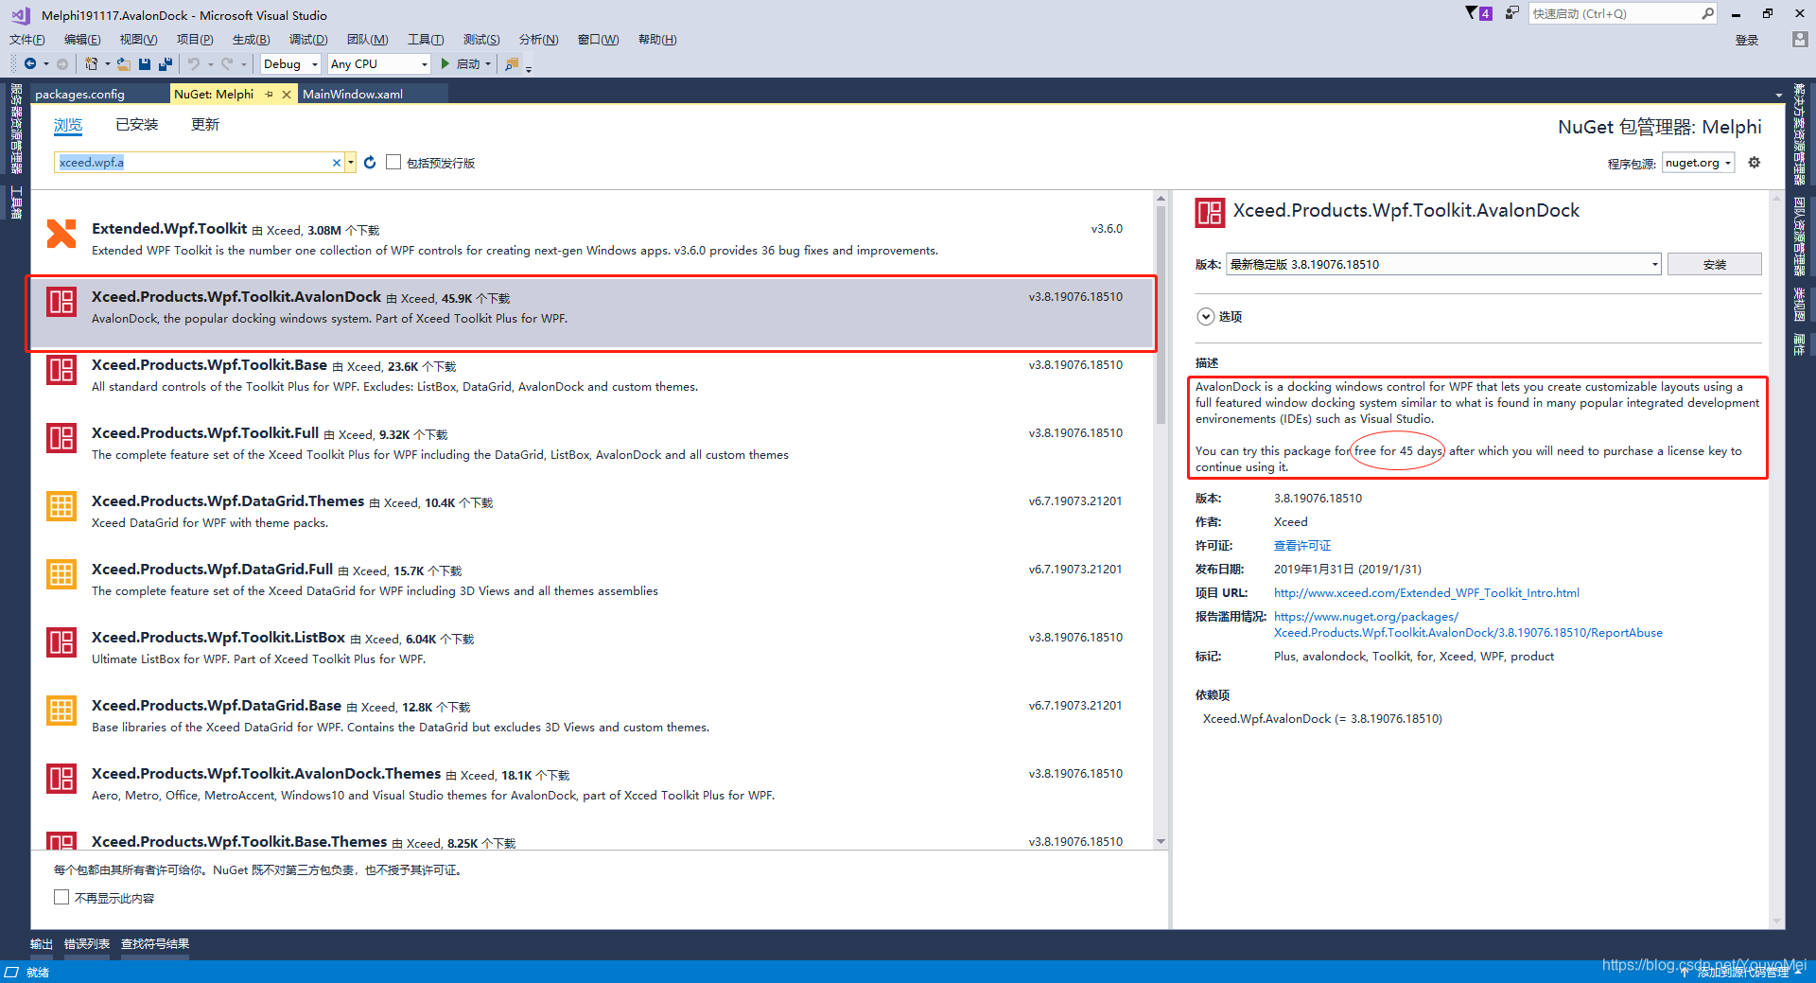The image size is (1816, 983).
Task: Open the File menu
Action: click(26, 39)
